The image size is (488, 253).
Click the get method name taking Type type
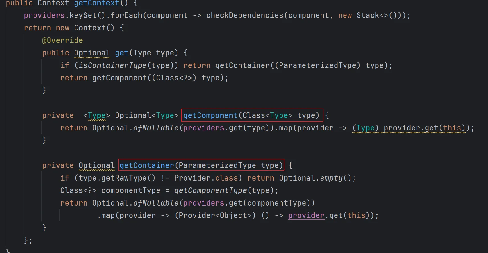(x=122, y=53)
